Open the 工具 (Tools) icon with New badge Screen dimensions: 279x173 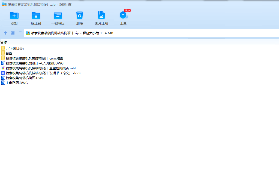tap(123, 15)
